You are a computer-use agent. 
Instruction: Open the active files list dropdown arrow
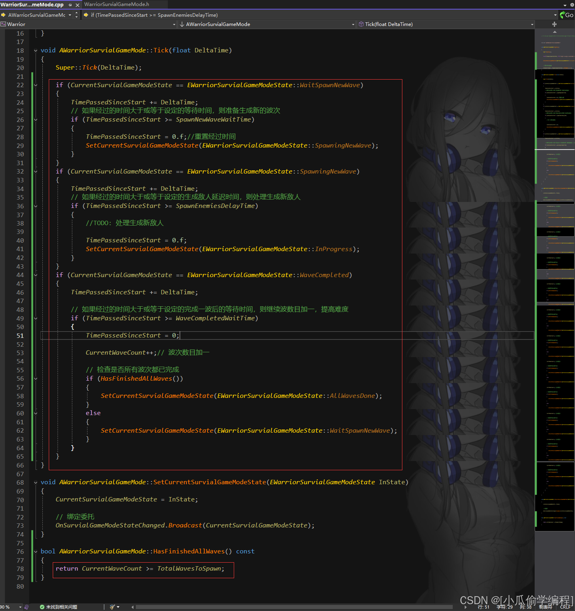point(565,5)
